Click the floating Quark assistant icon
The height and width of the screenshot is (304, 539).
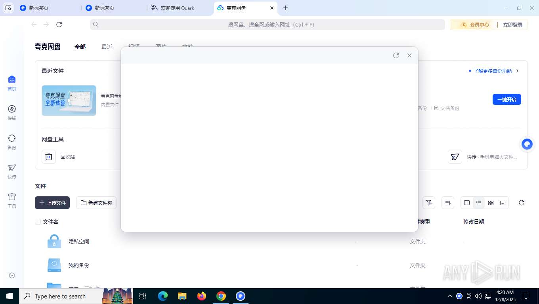tap(527, 144)
